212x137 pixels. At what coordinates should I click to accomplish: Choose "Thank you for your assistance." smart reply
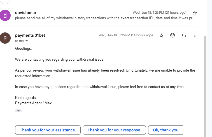[x=48, y=130]
